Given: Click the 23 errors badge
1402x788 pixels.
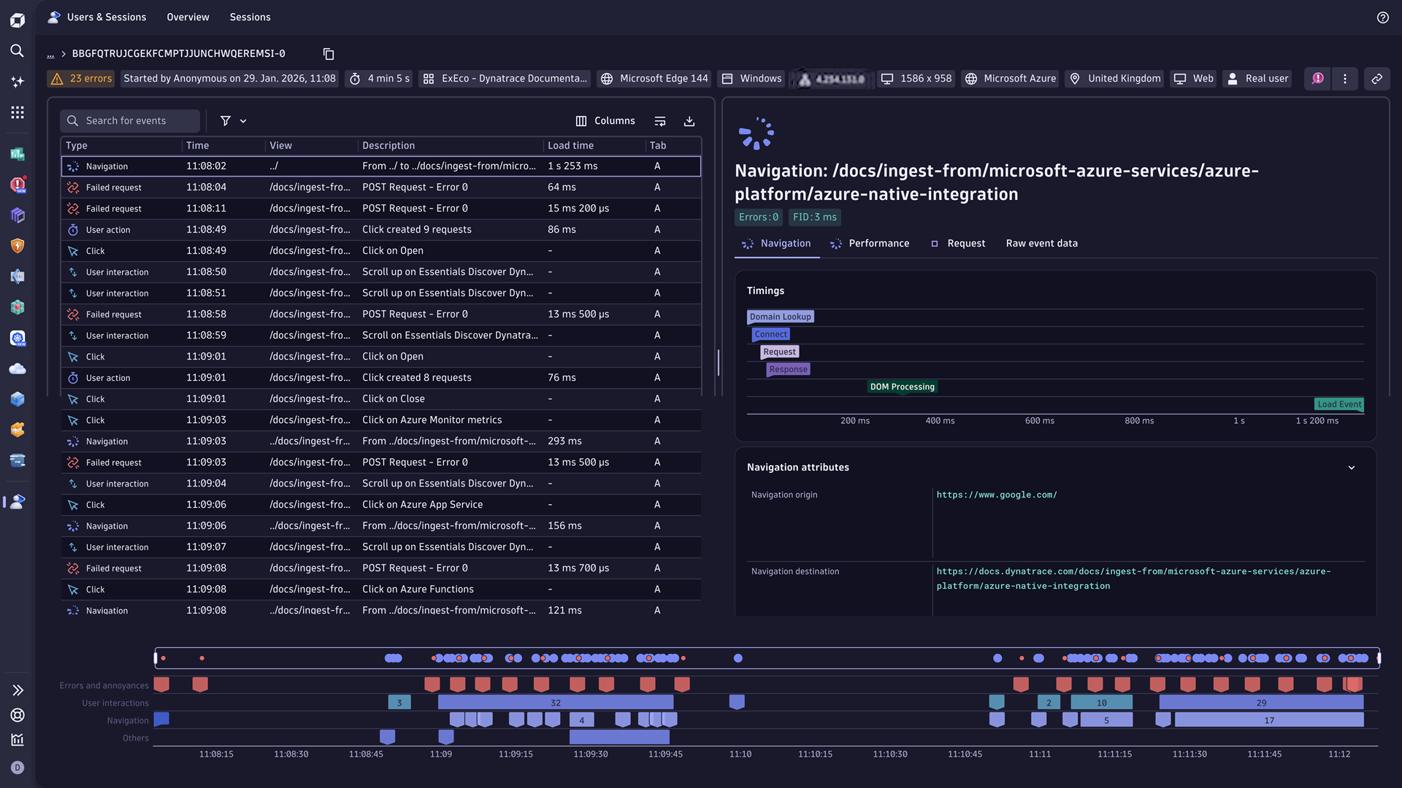Looking at the screenshot, I should (80, 78).
